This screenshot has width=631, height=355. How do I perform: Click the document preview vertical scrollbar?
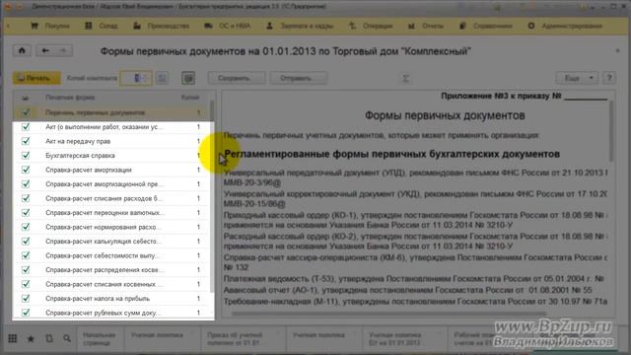(x=611, y=131)
